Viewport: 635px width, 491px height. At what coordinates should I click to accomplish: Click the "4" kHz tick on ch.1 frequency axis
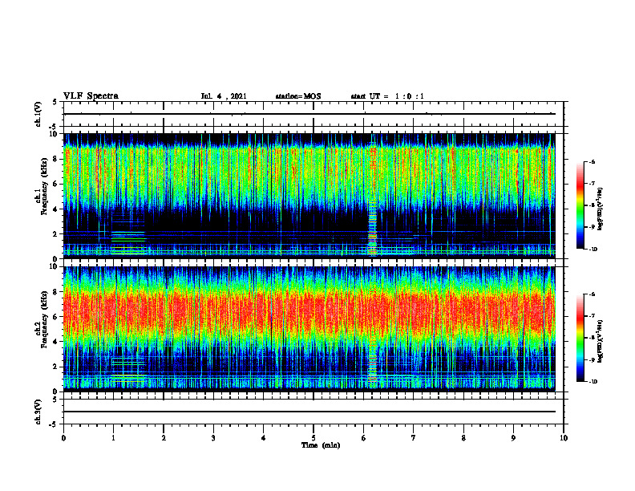[56, 209]
